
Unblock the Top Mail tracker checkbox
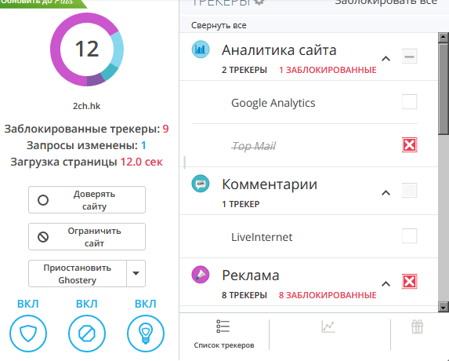[x=410, y=145]
